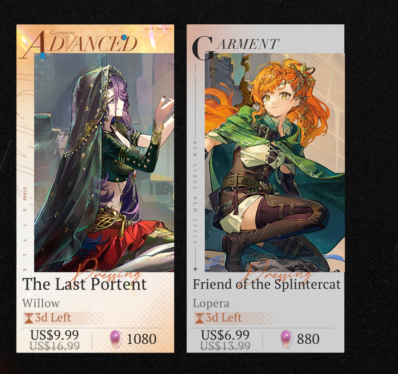Click the Lopera character name

(211, 304)
